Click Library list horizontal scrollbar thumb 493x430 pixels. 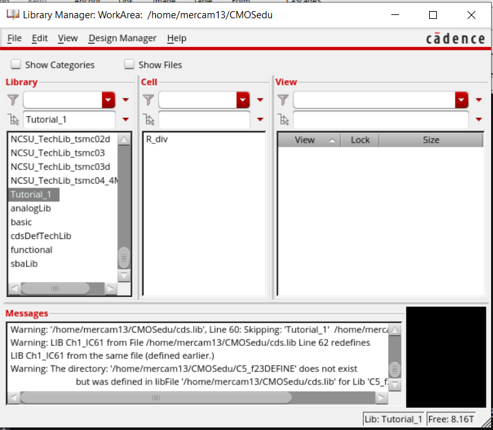pos(55,289)
